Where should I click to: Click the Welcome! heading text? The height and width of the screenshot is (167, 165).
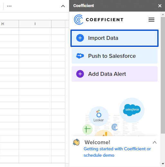point(97,142)
